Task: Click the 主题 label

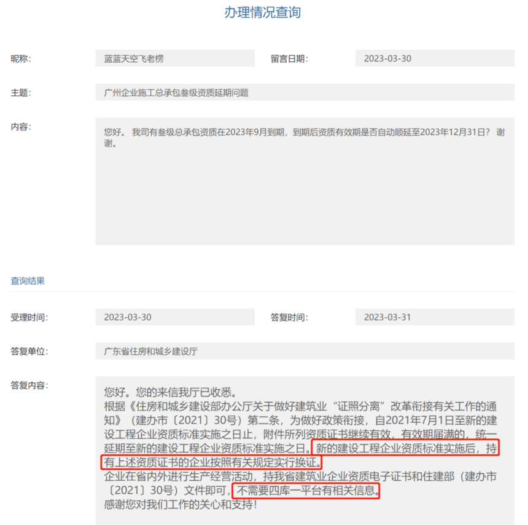Action: (21, 93)
